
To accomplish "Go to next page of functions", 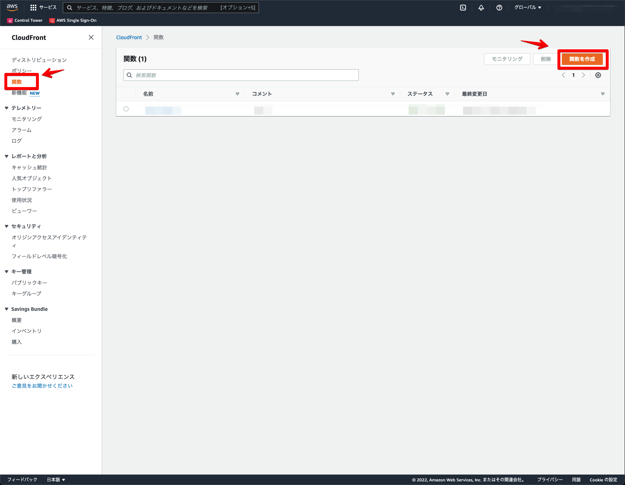I will point(584,75).
